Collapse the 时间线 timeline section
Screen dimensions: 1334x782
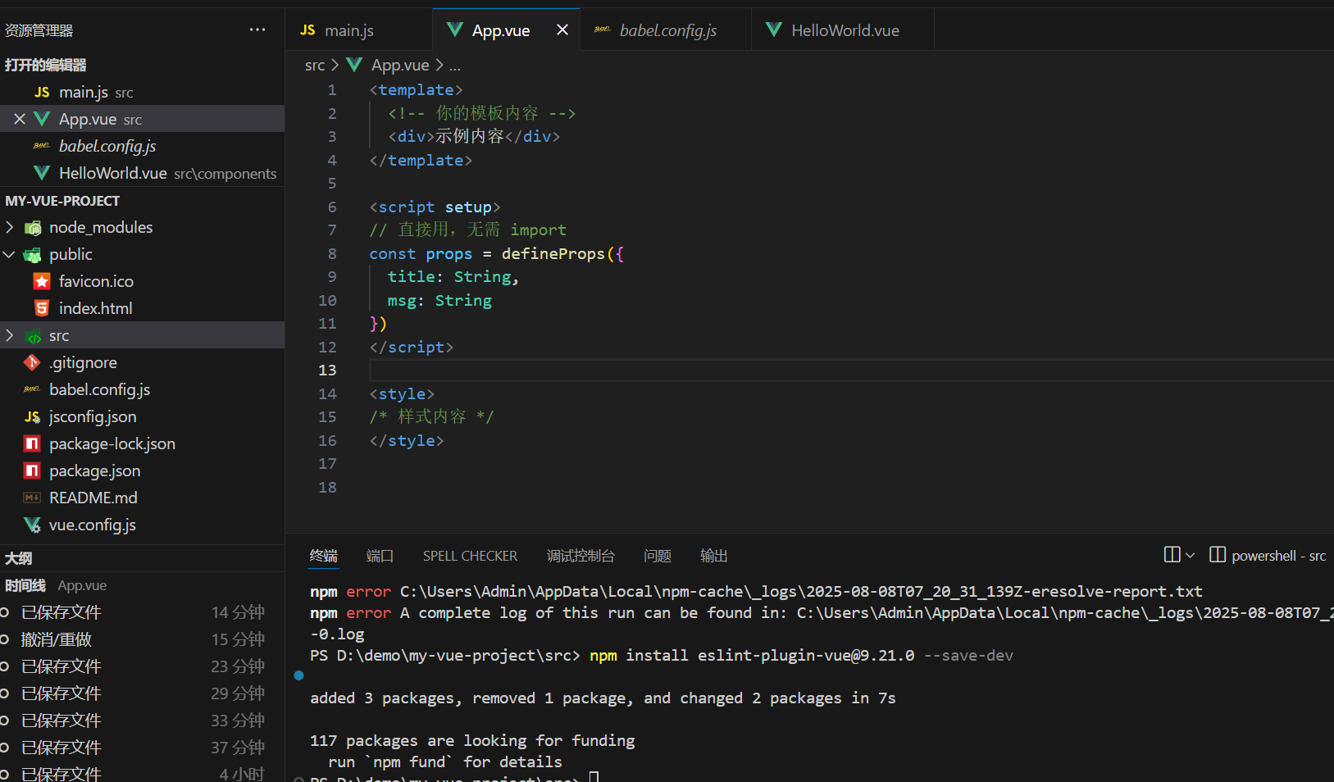point(142,585)
